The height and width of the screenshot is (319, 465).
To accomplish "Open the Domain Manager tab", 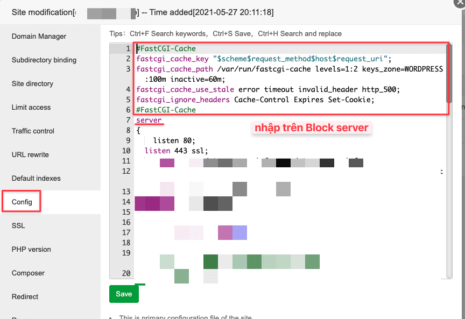I will 39,37.
